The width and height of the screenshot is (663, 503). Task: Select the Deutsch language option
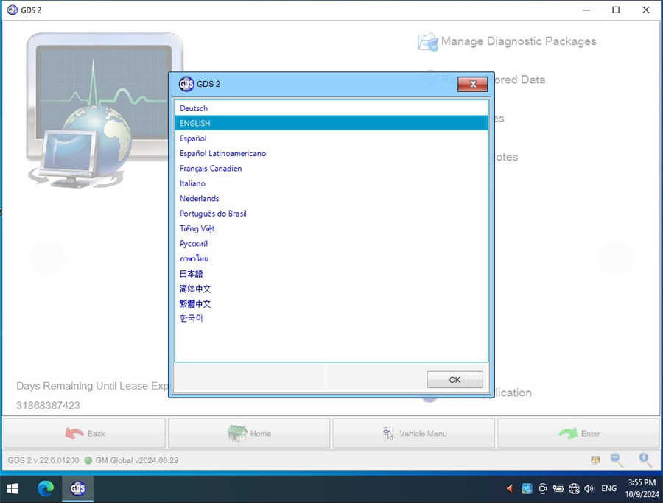point(193,108)
